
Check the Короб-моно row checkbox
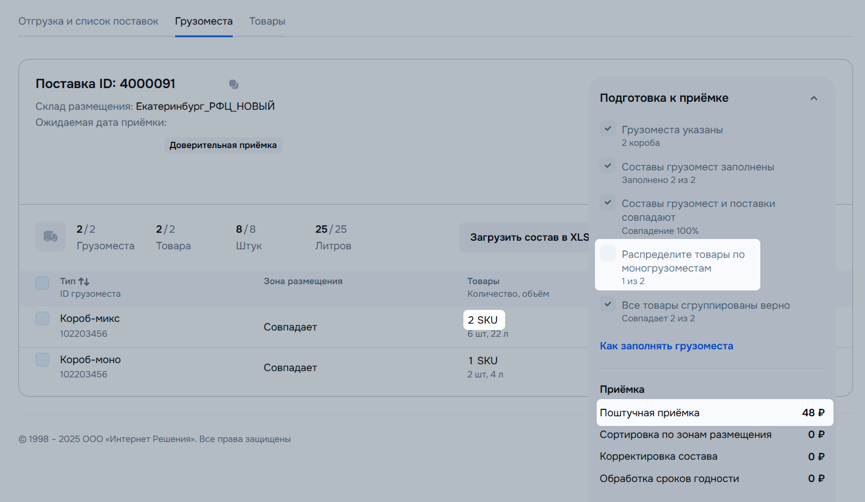coord(42,360)
